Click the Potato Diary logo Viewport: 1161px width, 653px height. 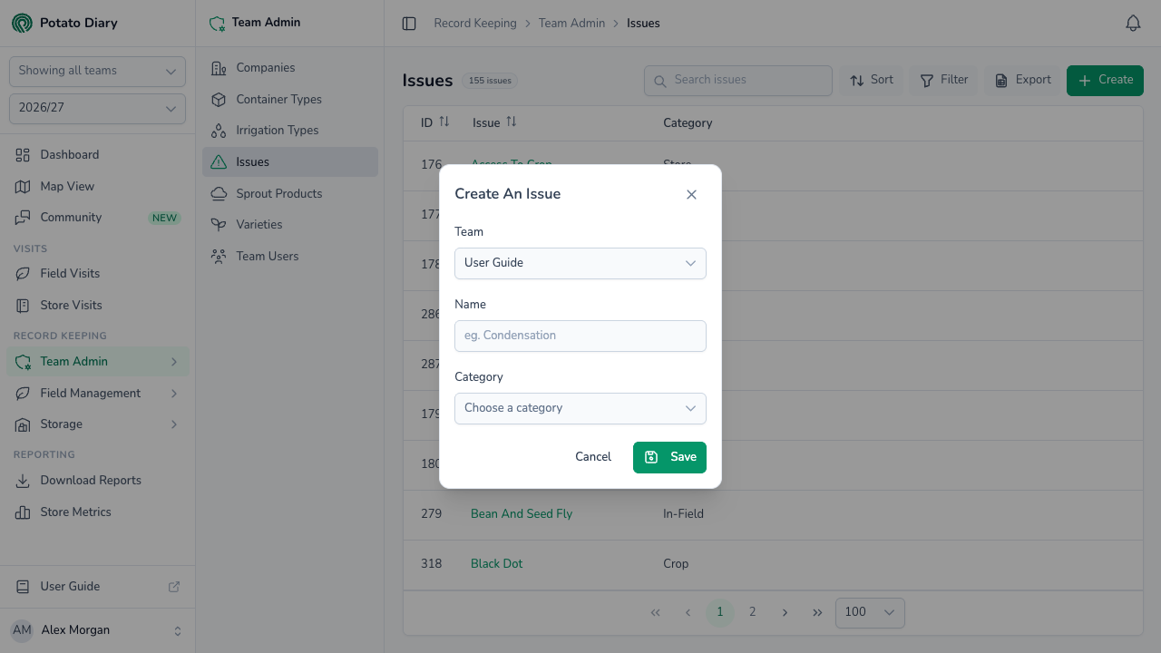[x=22, y=23]
